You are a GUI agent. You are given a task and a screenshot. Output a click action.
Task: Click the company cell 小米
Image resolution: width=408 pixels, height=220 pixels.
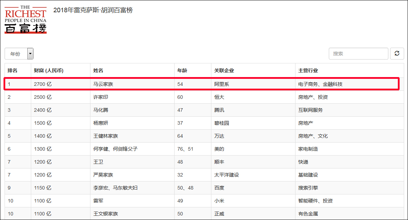219,201
